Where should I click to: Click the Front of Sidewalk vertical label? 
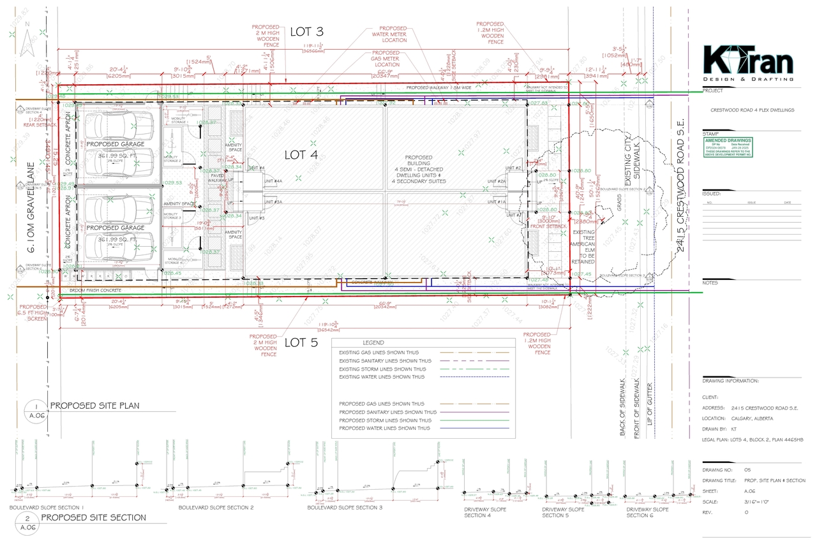pyautogui.click(x=638, y=407)
